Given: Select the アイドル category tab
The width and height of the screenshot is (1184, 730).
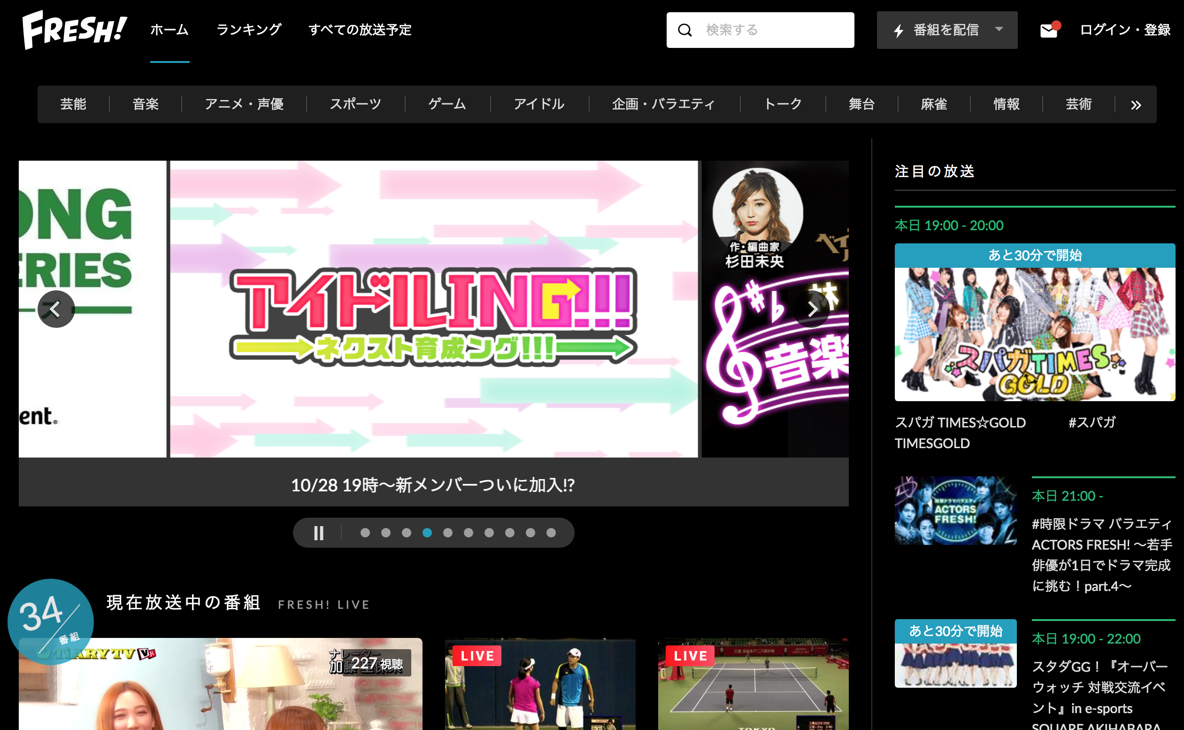Looking at the screenshot, I should [x=540, y=104].
